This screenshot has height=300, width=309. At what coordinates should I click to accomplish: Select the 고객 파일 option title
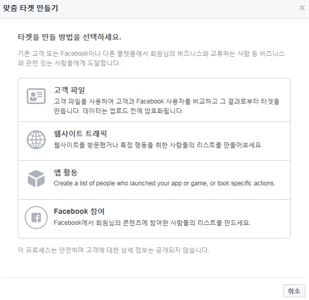point(69,90)
